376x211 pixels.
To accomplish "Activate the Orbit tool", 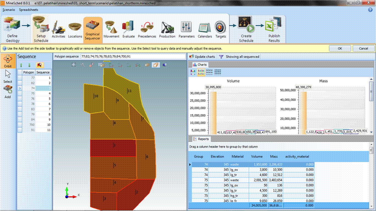I will point(8,62).
